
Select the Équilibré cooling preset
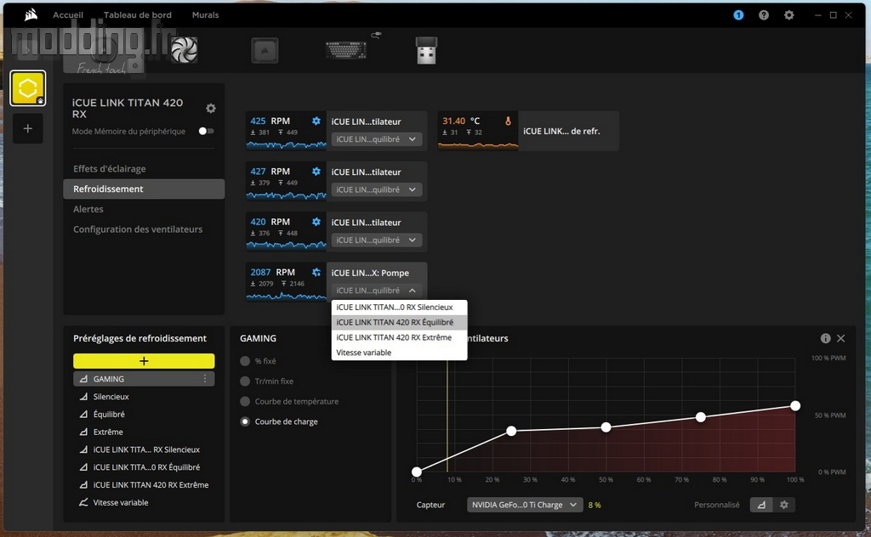(x=144, y=415)
